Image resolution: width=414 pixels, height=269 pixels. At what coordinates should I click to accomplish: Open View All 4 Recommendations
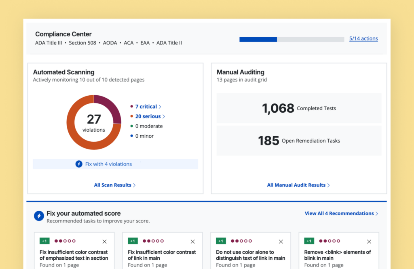(x=339, y=213)
